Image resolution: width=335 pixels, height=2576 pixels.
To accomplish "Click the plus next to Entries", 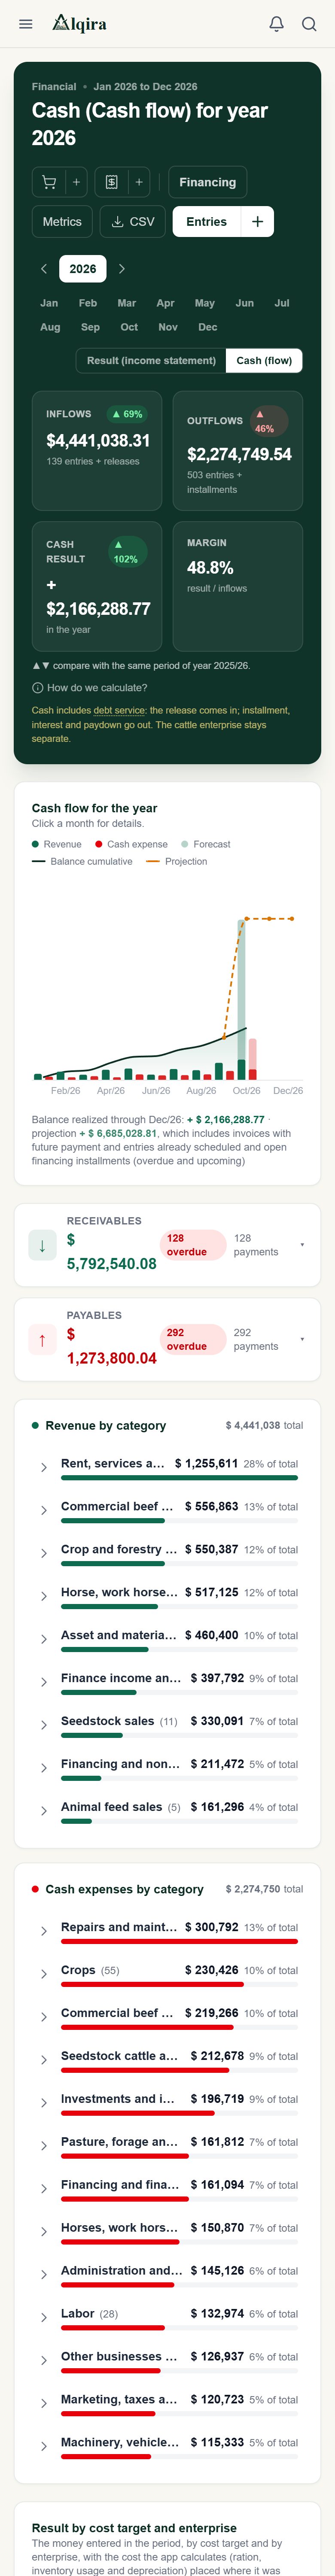I will pyautogui.click(x=257, y=222).
